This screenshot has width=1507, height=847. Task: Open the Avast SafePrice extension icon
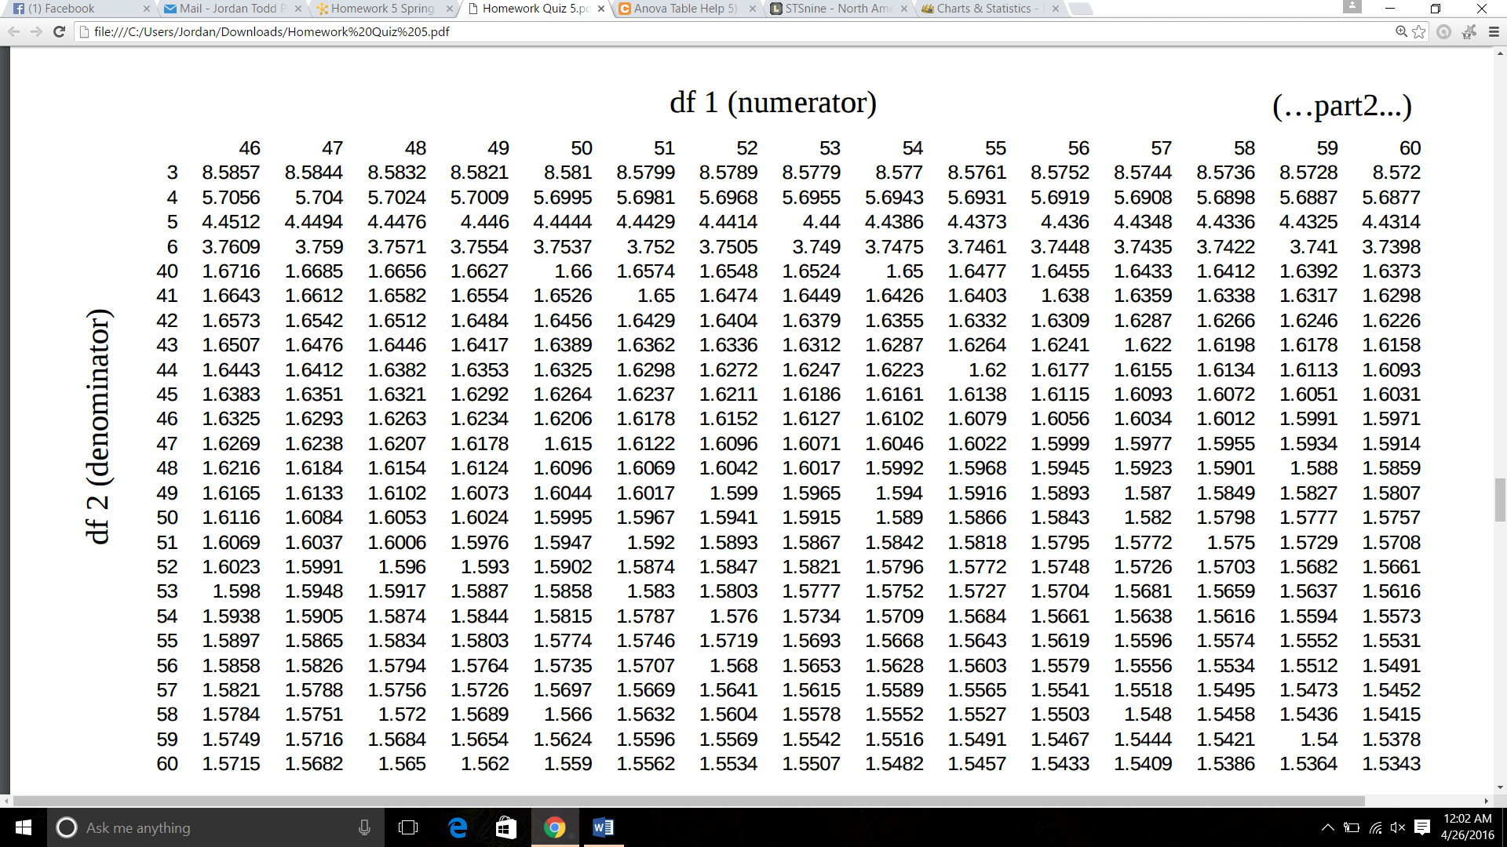coord(1469,32)
